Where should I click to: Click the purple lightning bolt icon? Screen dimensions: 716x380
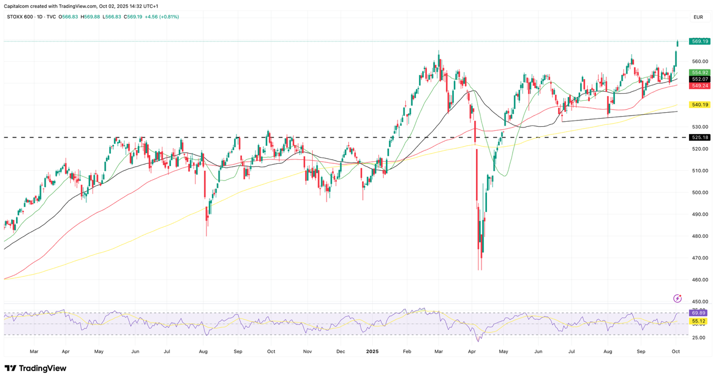click(677, 298)
